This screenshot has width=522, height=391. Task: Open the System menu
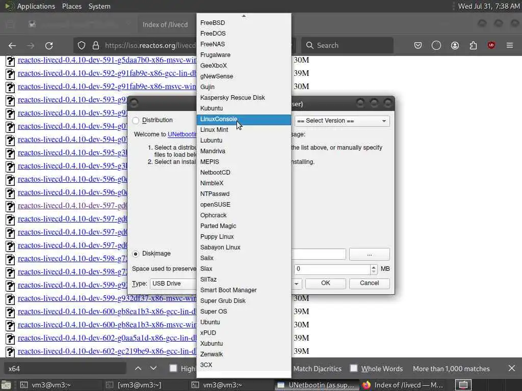[99, 6]
